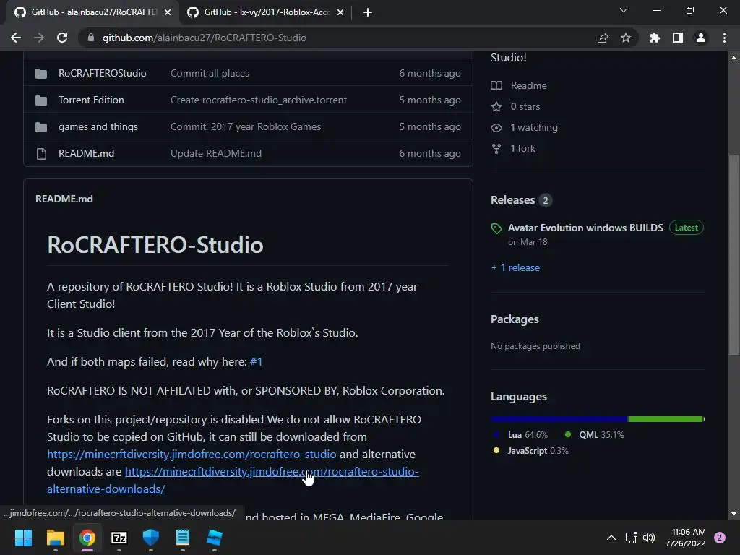
Task: Open the 1 fork link
Action: (x=522, y=149)
